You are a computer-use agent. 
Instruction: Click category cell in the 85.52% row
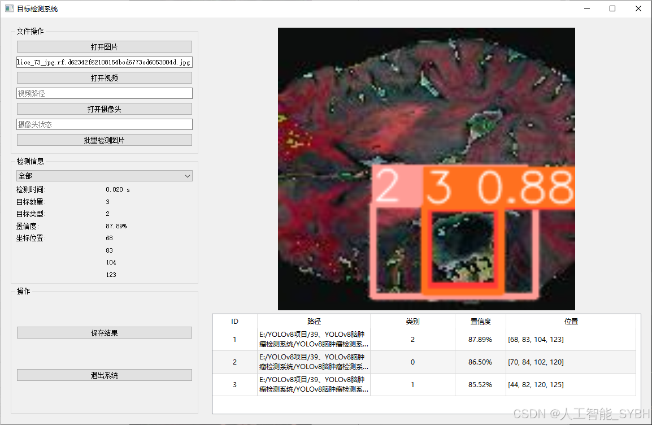pos(412,385)
